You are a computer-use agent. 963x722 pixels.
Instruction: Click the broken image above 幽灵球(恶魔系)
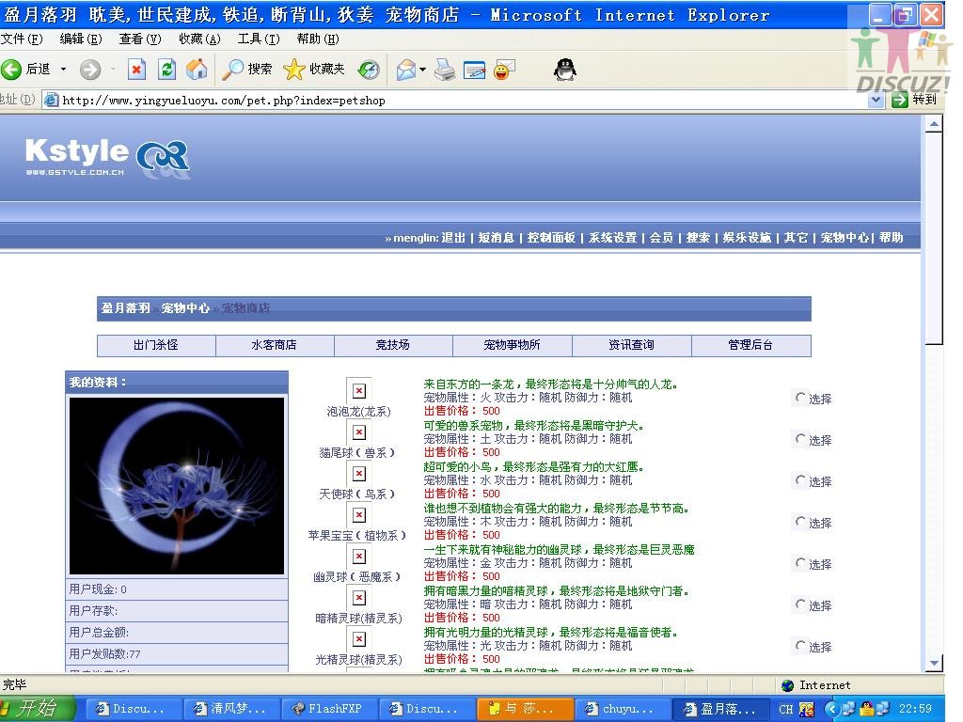tap(358, 557)
